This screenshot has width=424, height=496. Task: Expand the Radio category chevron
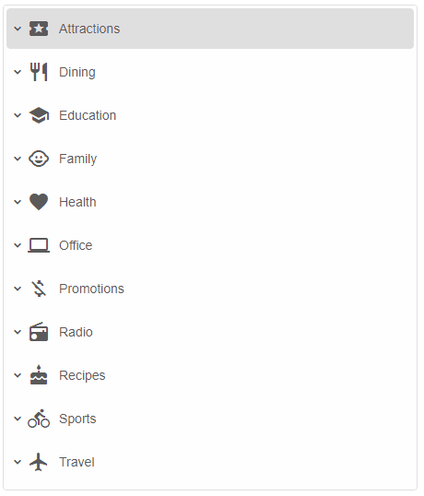point(18,332)
